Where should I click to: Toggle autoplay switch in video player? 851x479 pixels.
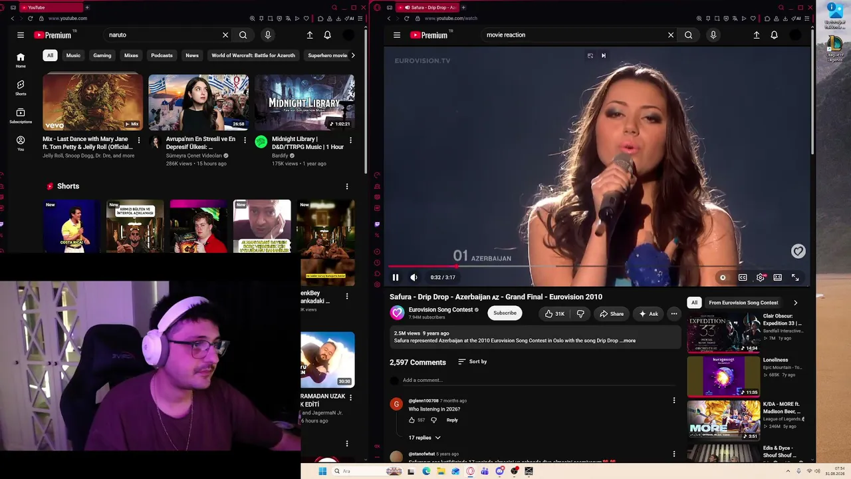click(723, 277)
